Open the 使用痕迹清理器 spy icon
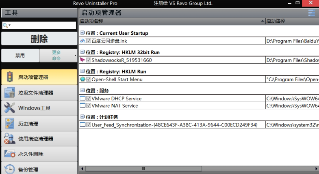319x174 pixels. [10, 139]
